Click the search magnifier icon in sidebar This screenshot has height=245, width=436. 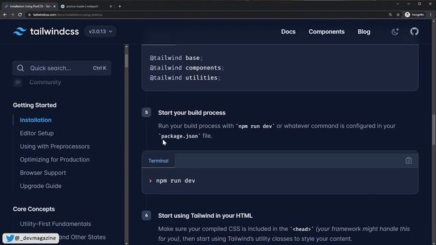pyautogui.click(x=20, y=68)
